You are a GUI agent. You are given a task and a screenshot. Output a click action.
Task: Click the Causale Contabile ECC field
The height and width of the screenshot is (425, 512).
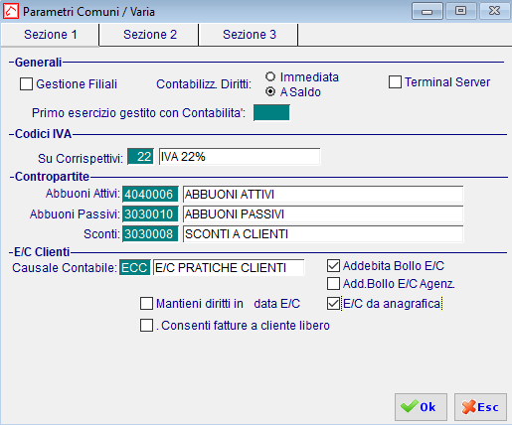click(135, 267)
